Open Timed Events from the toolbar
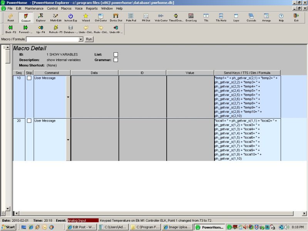308x231 pixels. pyautogui.click(x=176, y=17)
